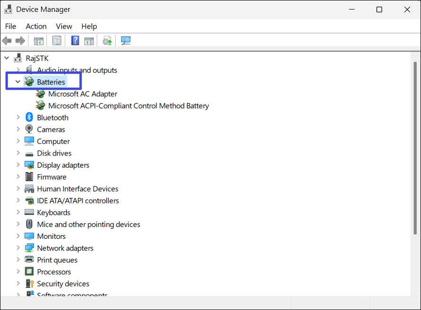
Task: Click the Help question mark toolbar icon
Action: 75,41
